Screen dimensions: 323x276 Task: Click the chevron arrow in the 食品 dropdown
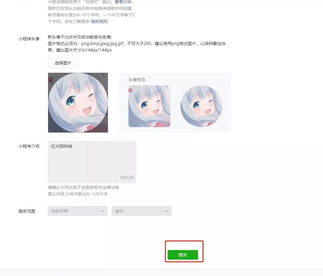coord(166,211)
